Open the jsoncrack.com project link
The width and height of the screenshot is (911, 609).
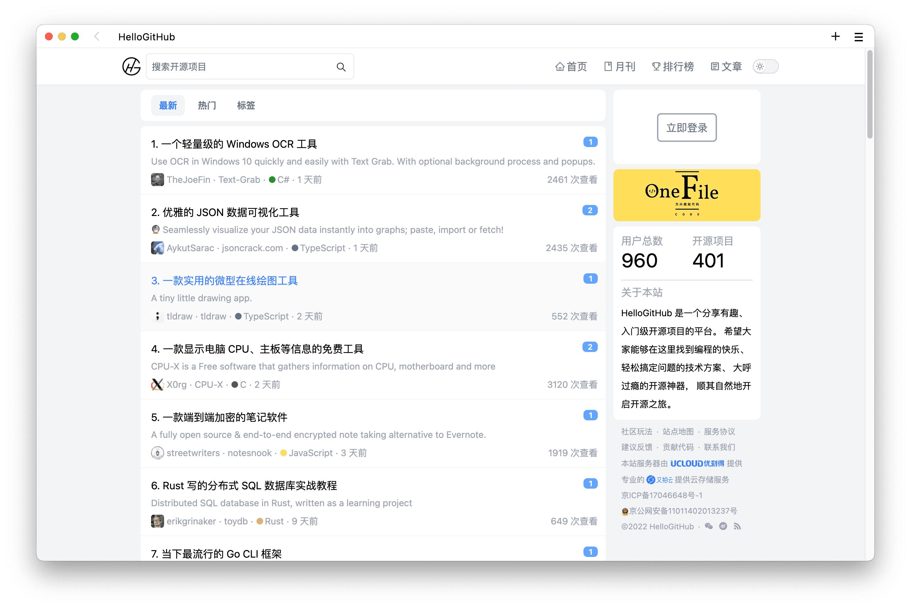pos(252,248)
